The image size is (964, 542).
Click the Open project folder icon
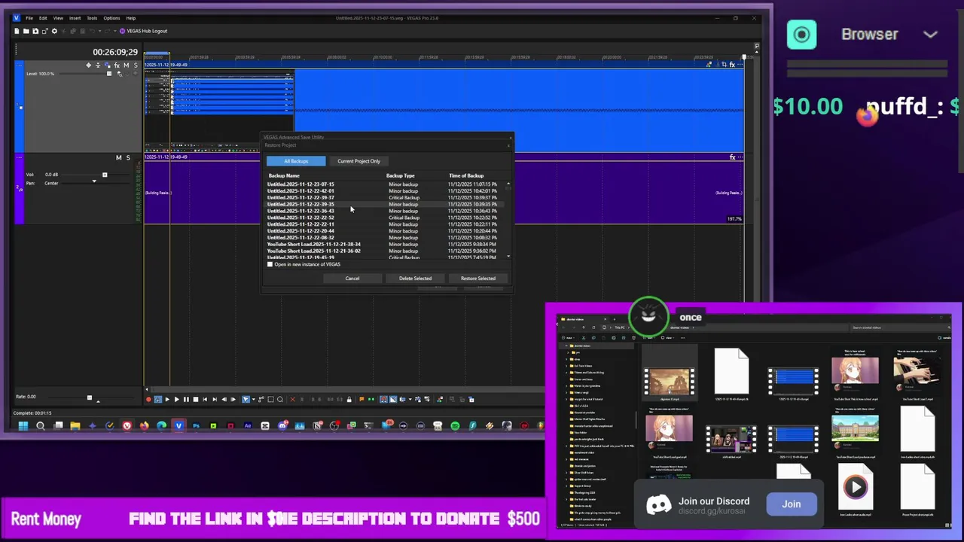(x=26, y=31)
